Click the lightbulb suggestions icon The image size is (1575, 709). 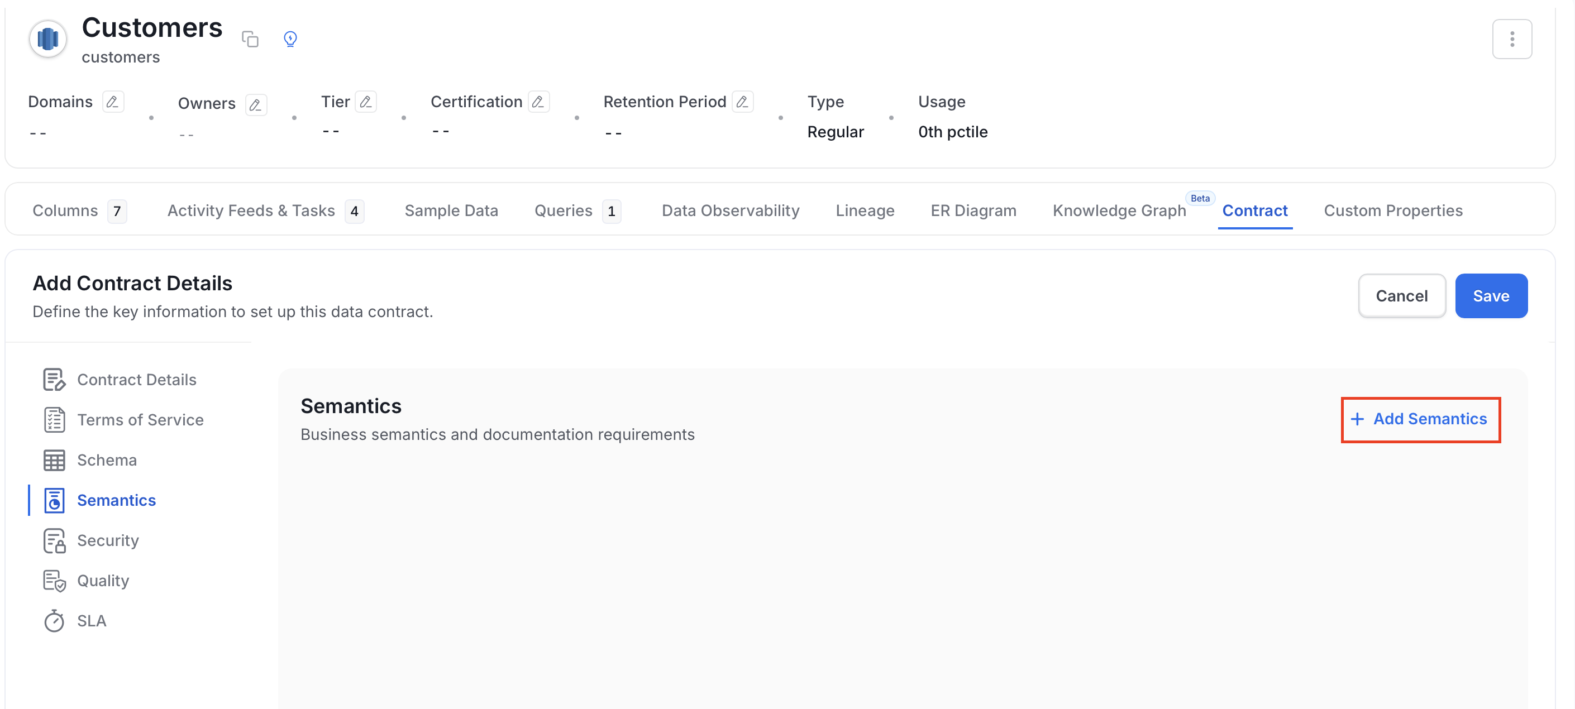coord(290,39)
